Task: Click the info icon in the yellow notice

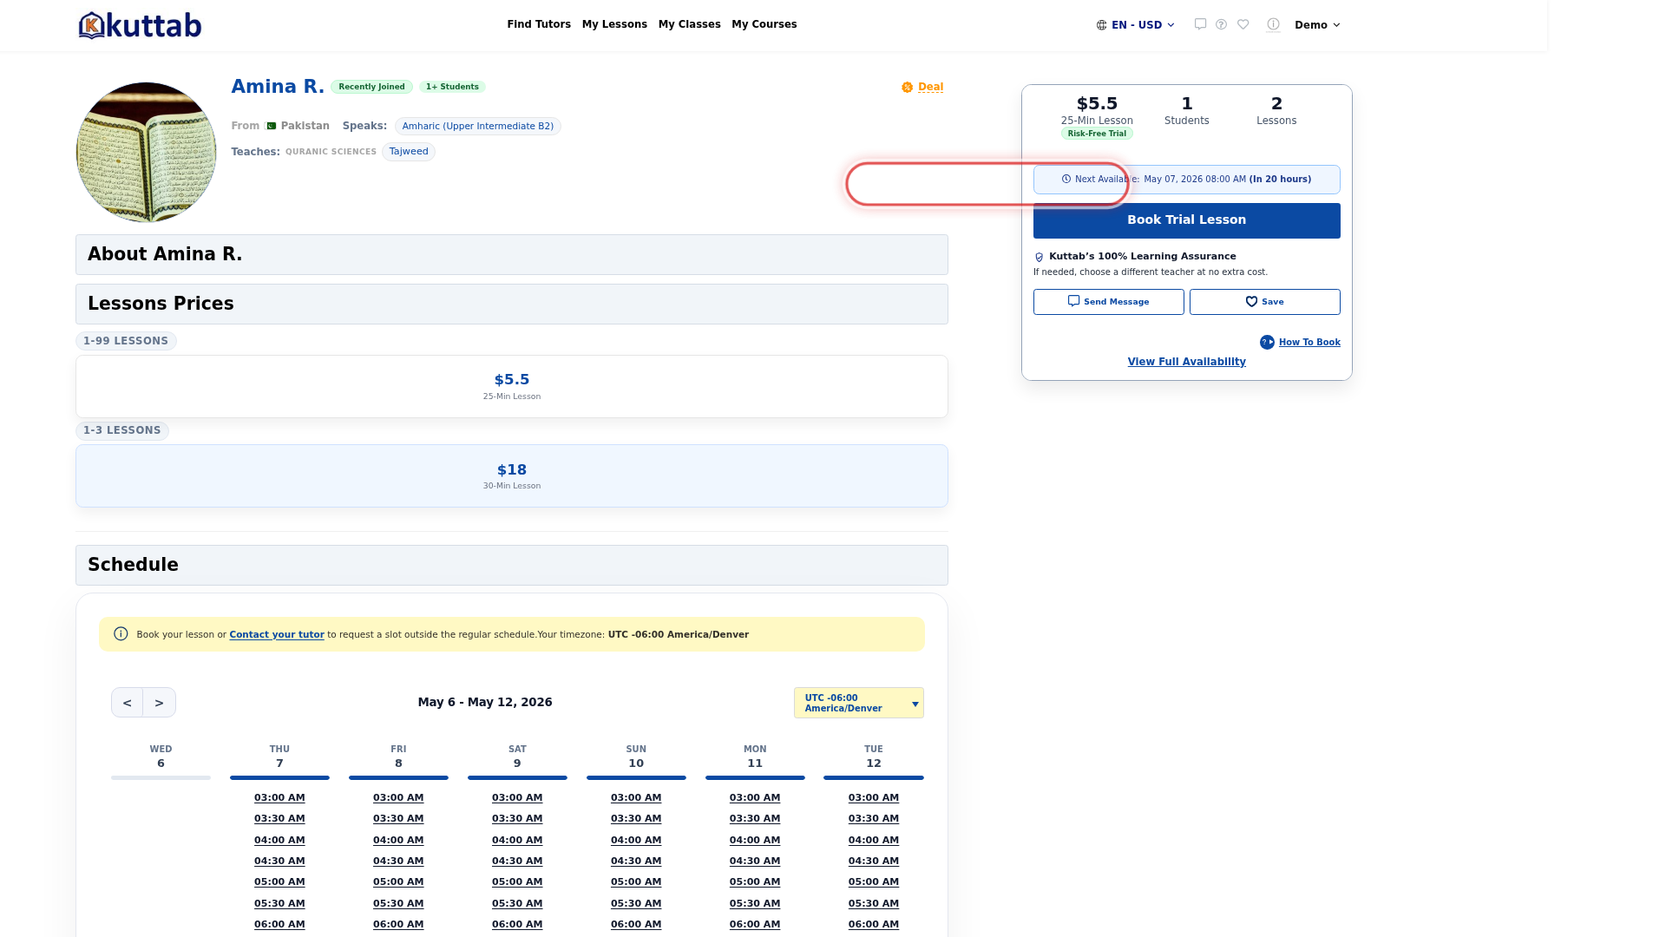Action: pyautogui.click(x=121, y=634)
